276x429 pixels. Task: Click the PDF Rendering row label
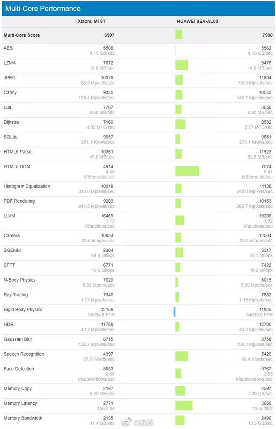pos(19,201)
